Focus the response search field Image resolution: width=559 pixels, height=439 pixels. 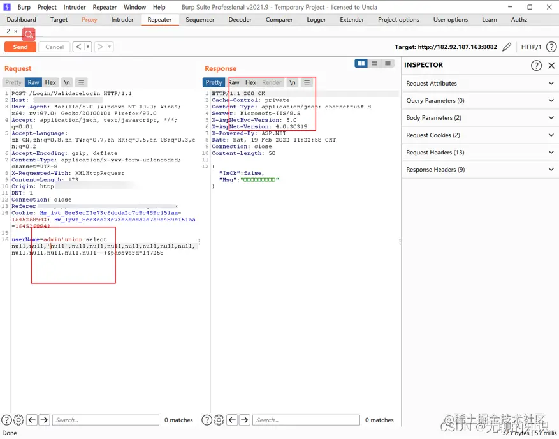[x=306, y=420]
